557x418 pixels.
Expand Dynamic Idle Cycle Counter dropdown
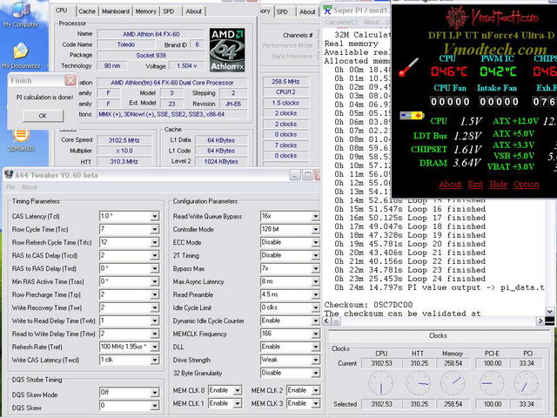point(315,321)
